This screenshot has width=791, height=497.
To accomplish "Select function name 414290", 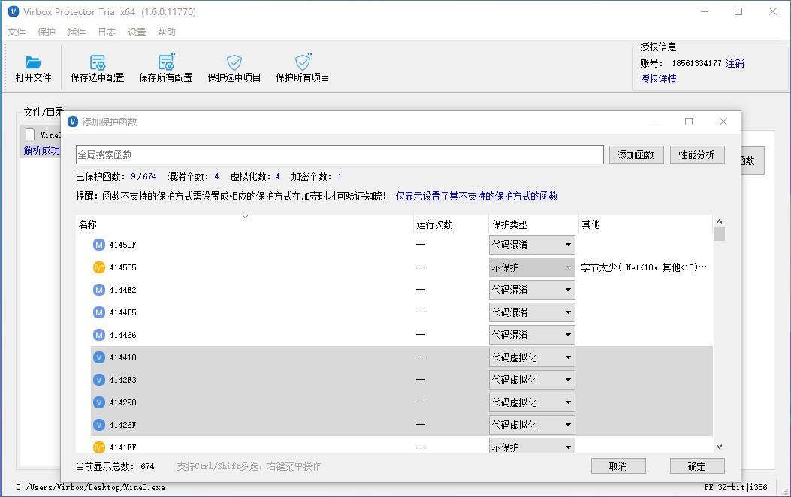I will click(x=122, y=402).
